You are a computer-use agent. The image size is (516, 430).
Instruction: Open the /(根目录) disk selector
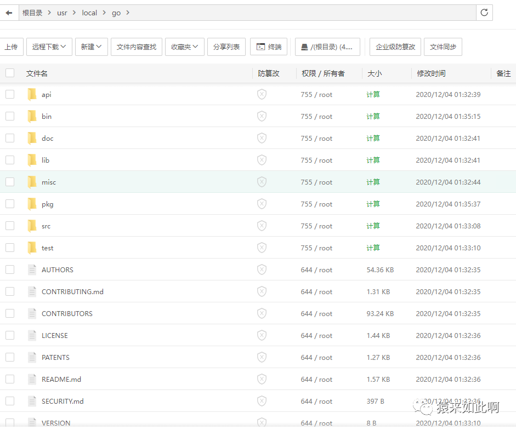(x=327, y=47)
